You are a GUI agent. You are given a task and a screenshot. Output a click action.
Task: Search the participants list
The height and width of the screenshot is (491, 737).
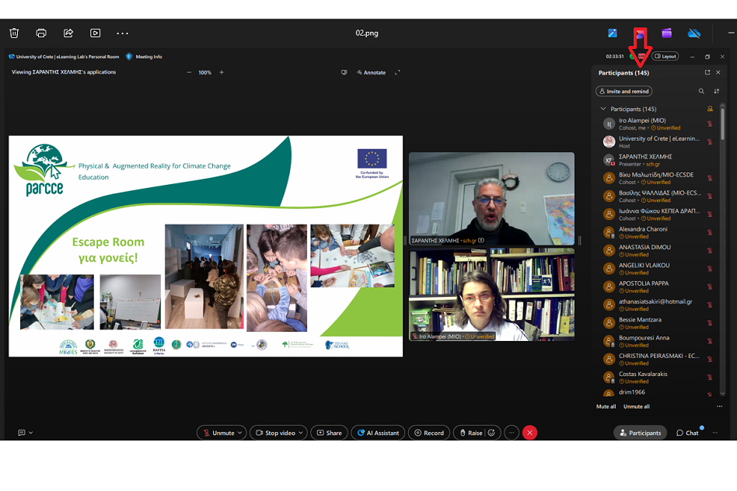click(x=701, y=91)
